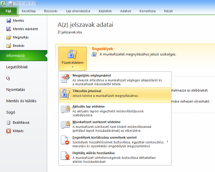The image size is (215, 172).
Task: Open the Undo history dropdown arrow
Action: (21, 3)
